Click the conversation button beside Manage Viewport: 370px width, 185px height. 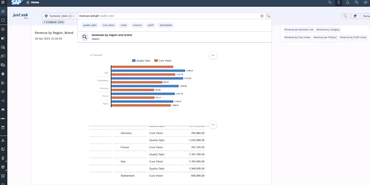click(x=345, y=16)
